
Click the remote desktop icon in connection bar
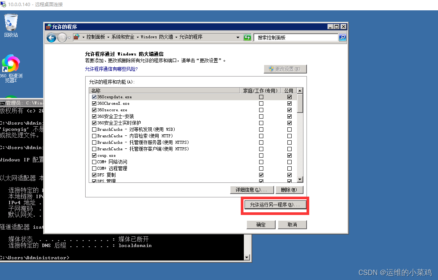[4, 5]
